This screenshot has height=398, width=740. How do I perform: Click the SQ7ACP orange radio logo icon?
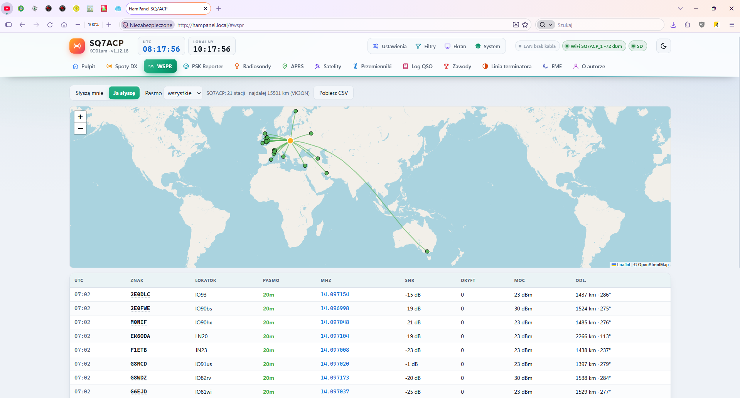click(77, 46)
